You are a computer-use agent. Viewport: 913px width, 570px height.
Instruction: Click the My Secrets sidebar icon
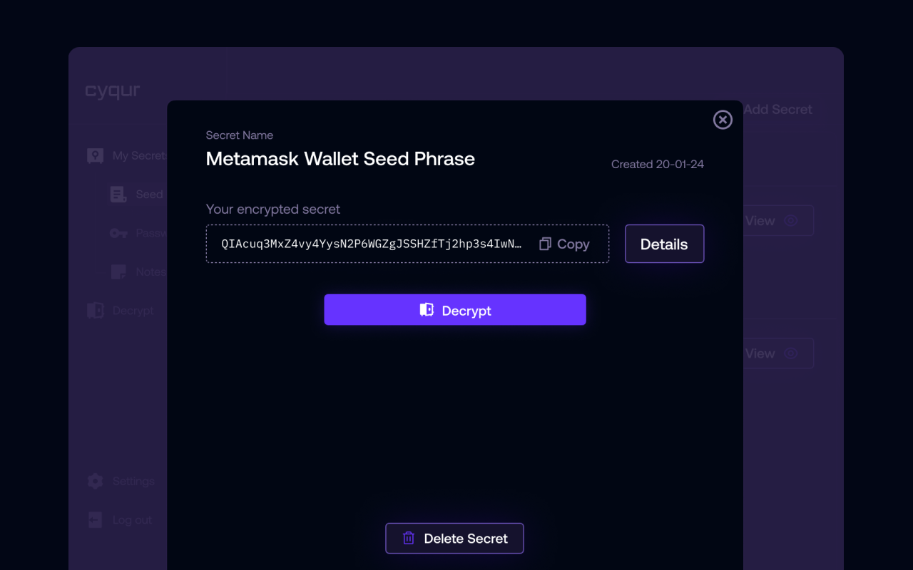click(95, 155)
